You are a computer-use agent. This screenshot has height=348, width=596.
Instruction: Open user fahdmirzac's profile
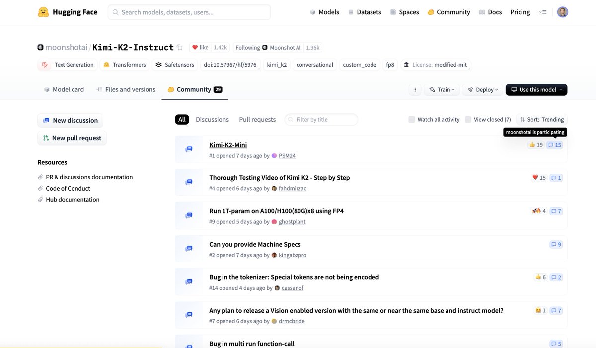(292, 189)
